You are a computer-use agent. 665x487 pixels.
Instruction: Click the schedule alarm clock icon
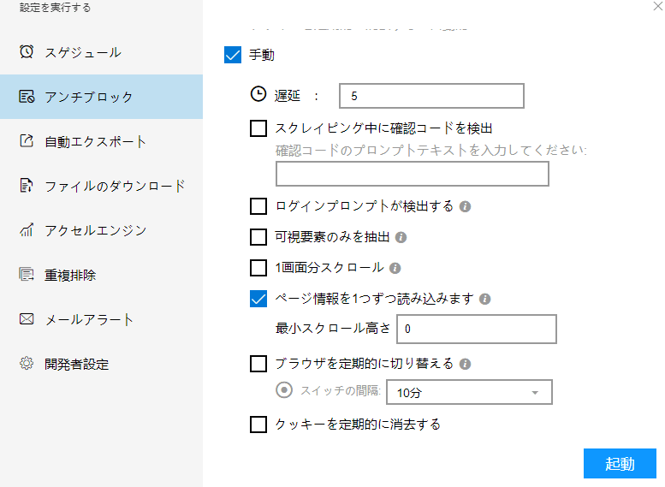click(27, 52)
